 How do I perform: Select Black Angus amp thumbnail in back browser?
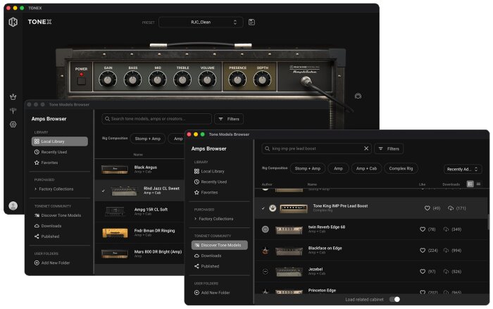click(115, 170)
